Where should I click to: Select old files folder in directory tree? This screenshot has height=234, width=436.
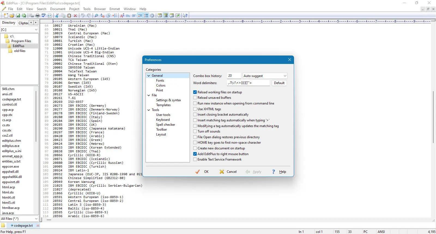(20, 51)
